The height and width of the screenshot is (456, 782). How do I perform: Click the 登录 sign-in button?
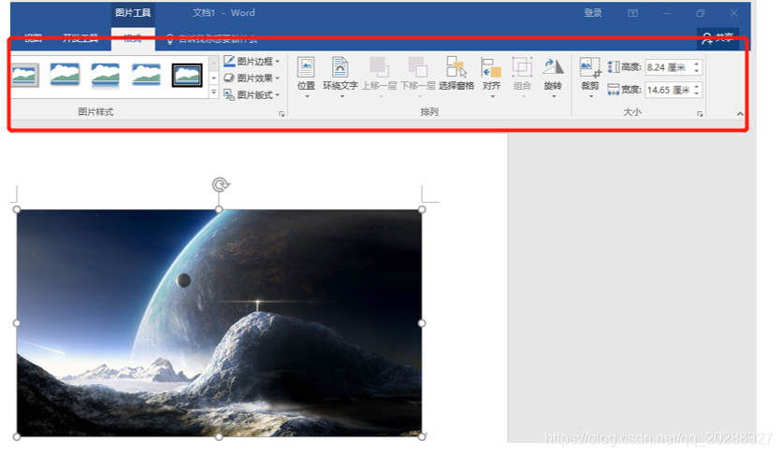[x=593, y=13]
